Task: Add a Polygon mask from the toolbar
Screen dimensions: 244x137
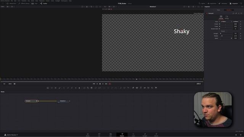Action: [112, 88]
